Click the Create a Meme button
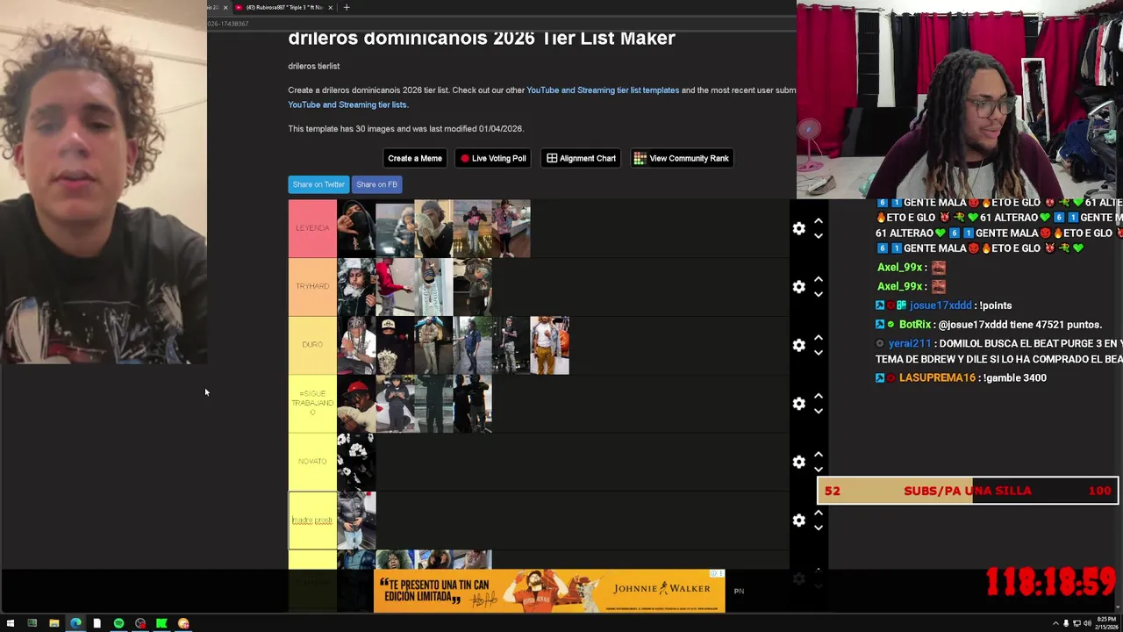Image resolution: width=1123 pixels, height=632 pixels. pos(415,158)
